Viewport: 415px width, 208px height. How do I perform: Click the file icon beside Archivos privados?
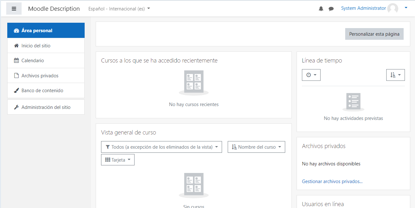click(x=16, y=76)
